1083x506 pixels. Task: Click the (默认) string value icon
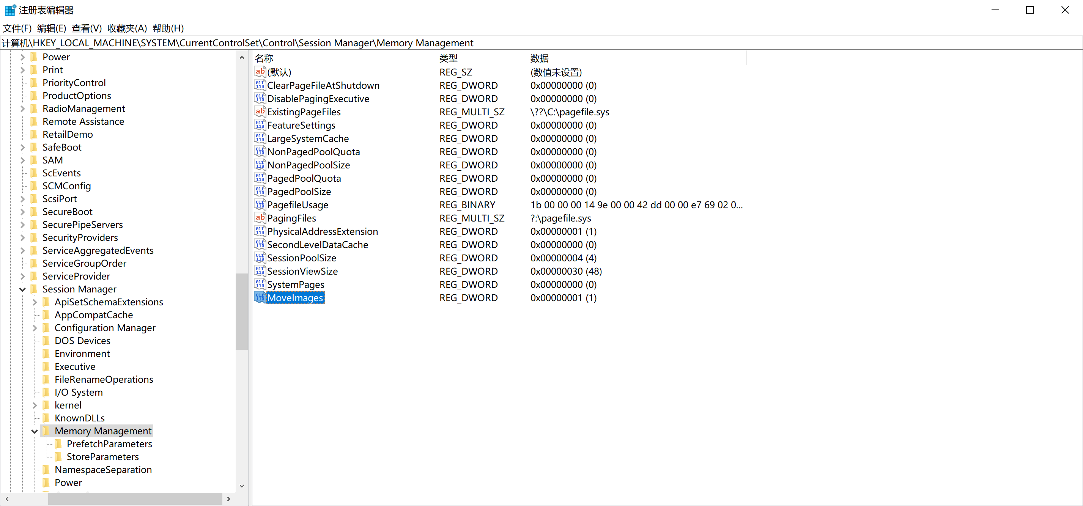pos(260,72)
